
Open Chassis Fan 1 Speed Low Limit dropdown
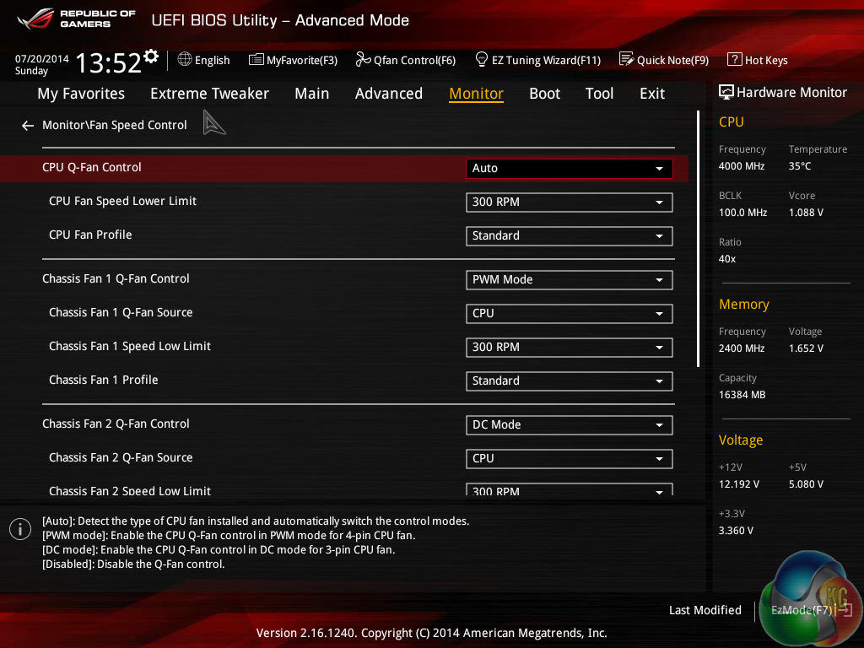coord(570,347)
